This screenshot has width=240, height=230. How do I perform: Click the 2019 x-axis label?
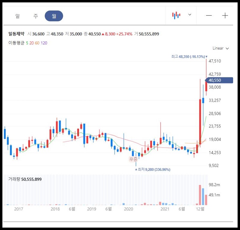pos(91,209)
